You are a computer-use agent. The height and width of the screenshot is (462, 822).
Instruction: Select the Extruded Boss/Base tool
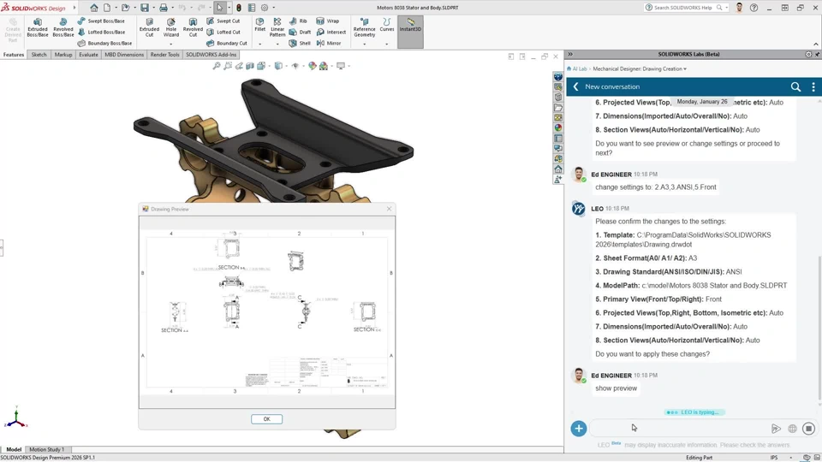point(38,27)
